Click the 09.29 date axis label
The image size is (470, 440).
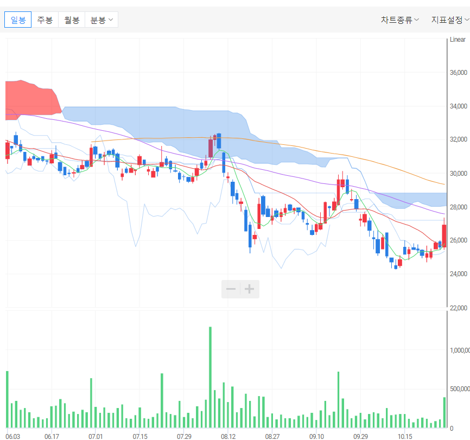tap(360, 436)
